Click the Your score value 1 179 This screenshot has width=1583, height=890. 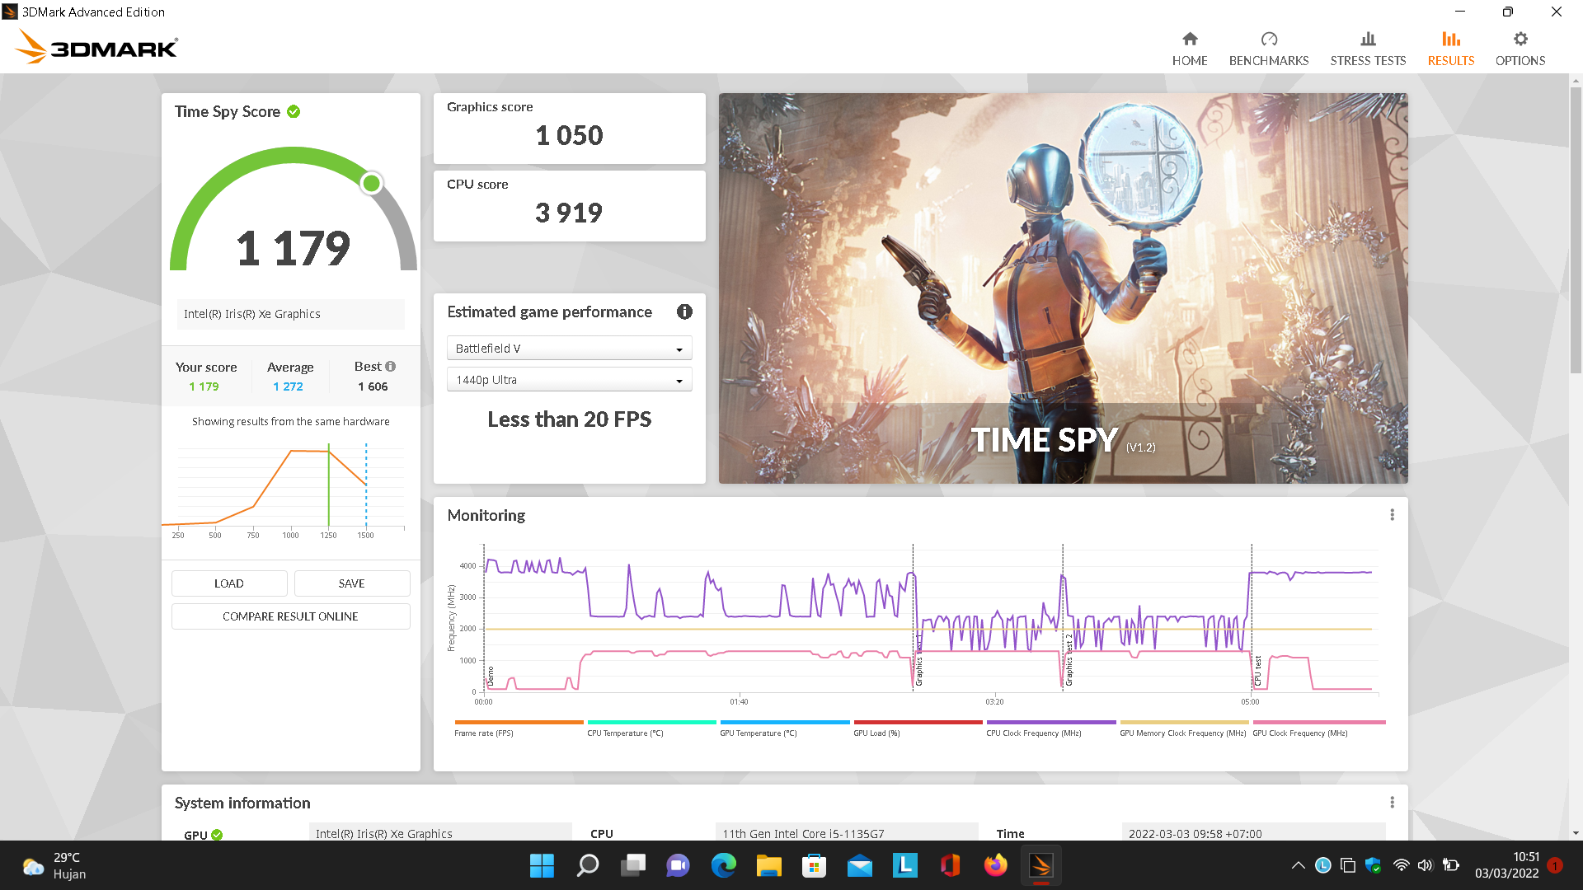point(204,386)
